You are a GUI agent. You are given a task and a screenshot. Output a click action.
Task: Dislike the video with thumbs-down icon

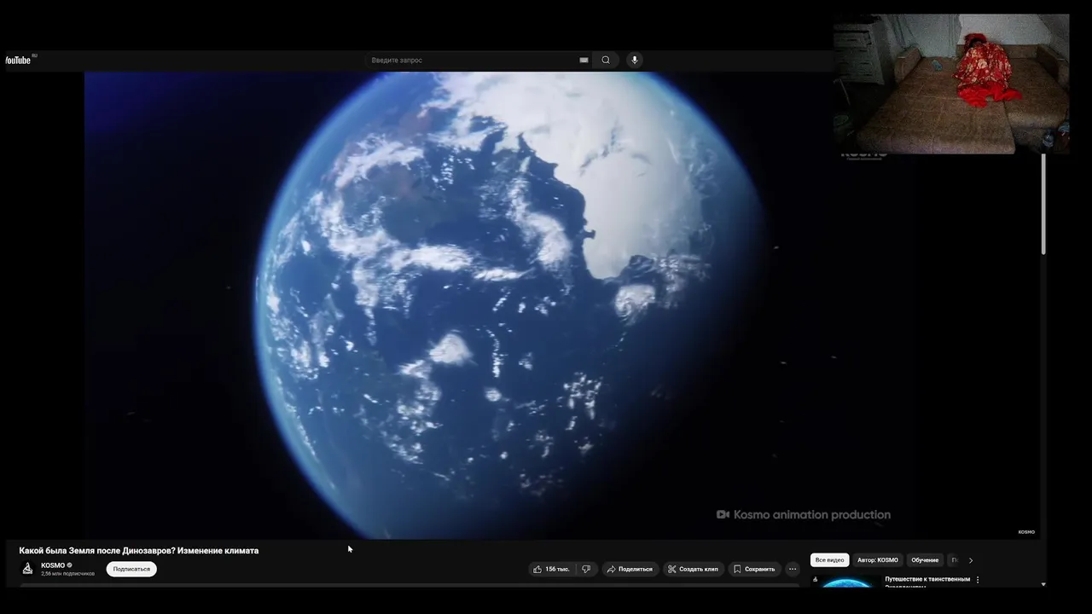[x=586, y=569]
